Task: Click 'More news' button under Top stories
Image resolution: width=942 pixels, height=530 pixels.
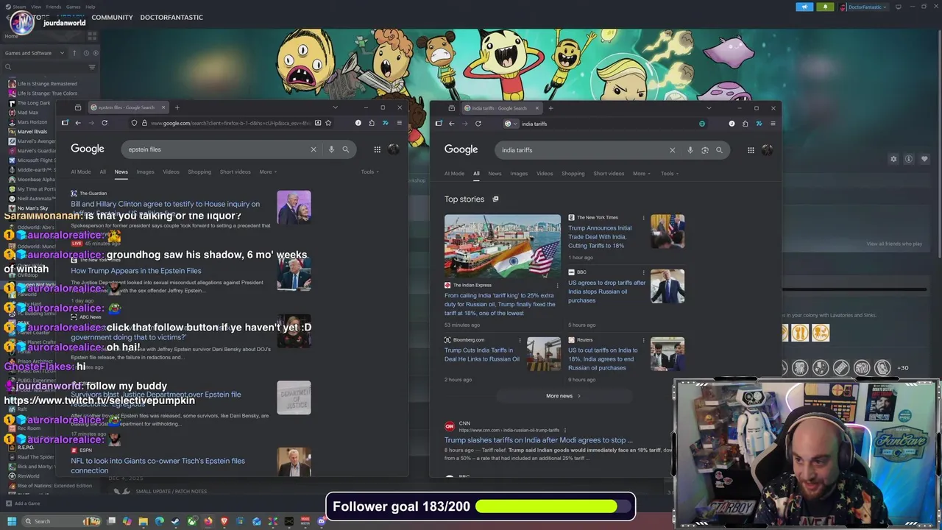Action: (564, 396)
